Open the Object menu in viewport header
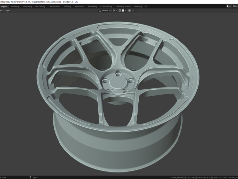 click(7, 11)
